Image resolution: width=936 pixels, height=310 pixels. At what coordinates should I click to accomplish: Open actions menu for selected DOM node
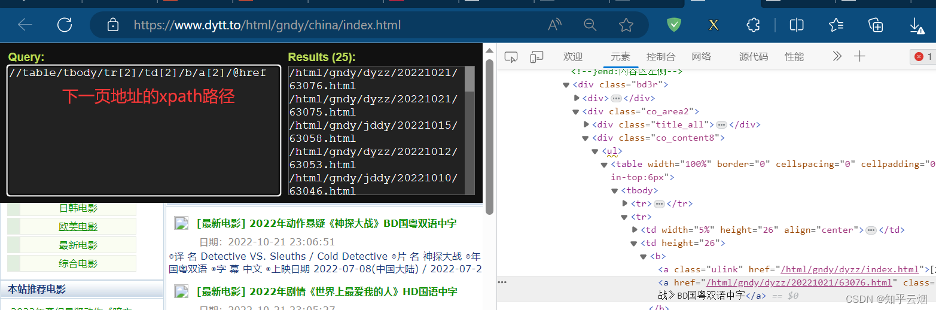[503, 282]
